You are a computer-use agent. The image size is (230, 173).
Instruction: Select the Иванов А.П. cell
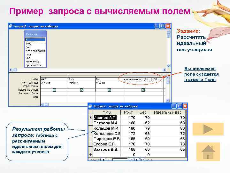click(x=107, y=117)
